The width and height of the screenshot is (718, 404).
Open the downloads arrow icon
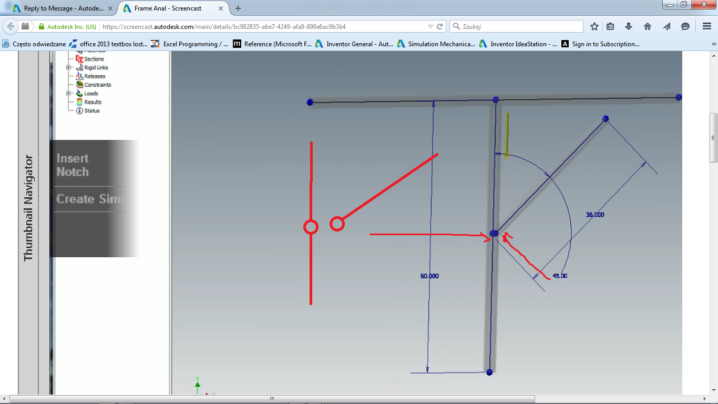[629, 26]
